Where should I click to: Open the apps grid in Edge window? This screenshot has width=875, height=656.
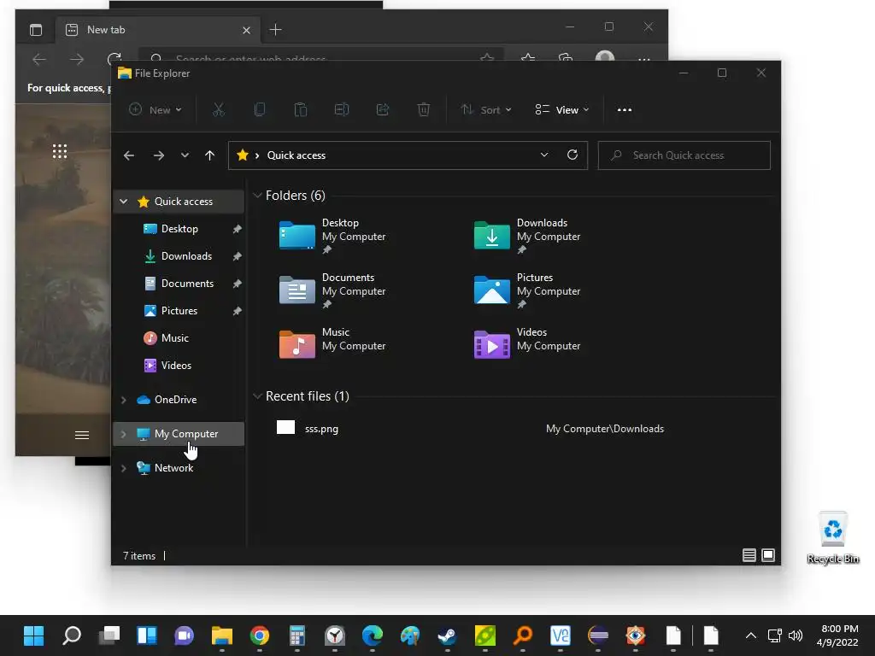click(x=60, y=151)
